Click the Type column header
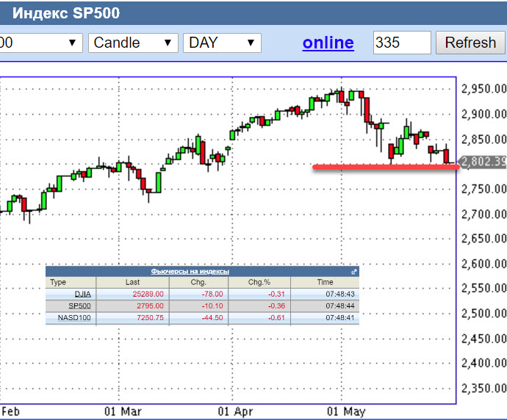The width and height of the screenshot is (507, 420). (x=58, y=282)
